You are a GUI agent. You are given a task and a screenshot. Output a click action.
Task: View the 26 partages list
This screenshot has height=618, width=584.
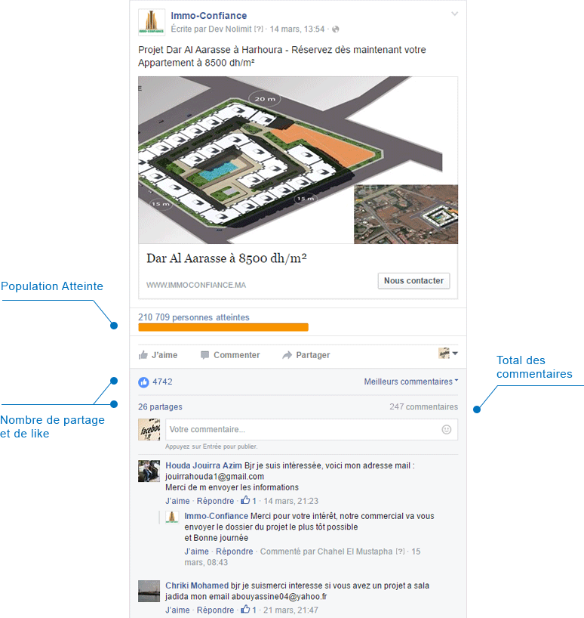(160, 406)
